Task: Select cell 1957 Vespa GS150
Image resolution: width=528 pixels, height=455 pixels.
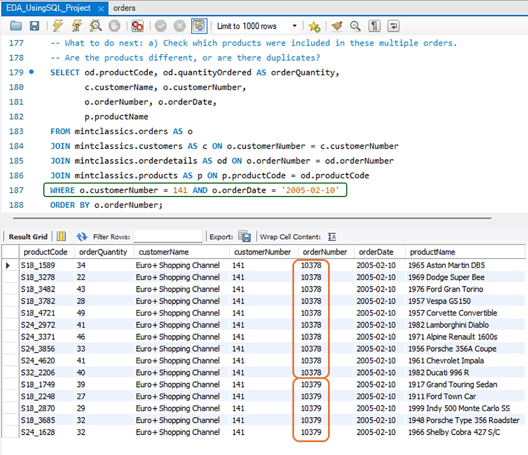Action: [465, 301]
